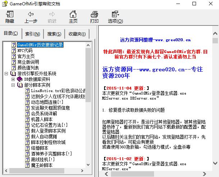Click page icon beside 颜色值列表
219x177 pixels.
coord(14,68)
